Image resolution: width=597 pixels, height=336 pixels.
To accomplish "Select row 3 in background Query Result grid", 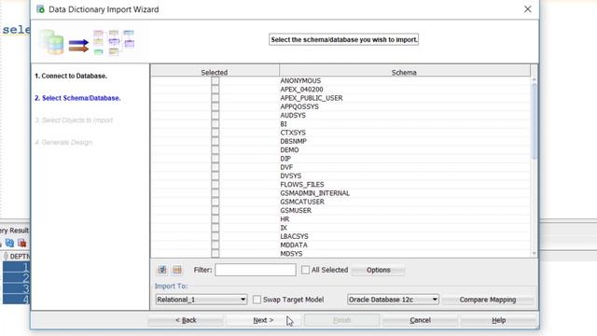I will click(x=17, y=288).
